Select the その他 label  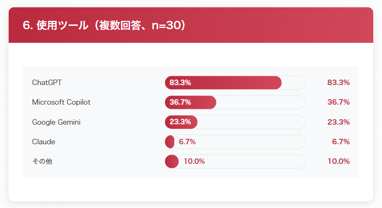click(42, 161)
